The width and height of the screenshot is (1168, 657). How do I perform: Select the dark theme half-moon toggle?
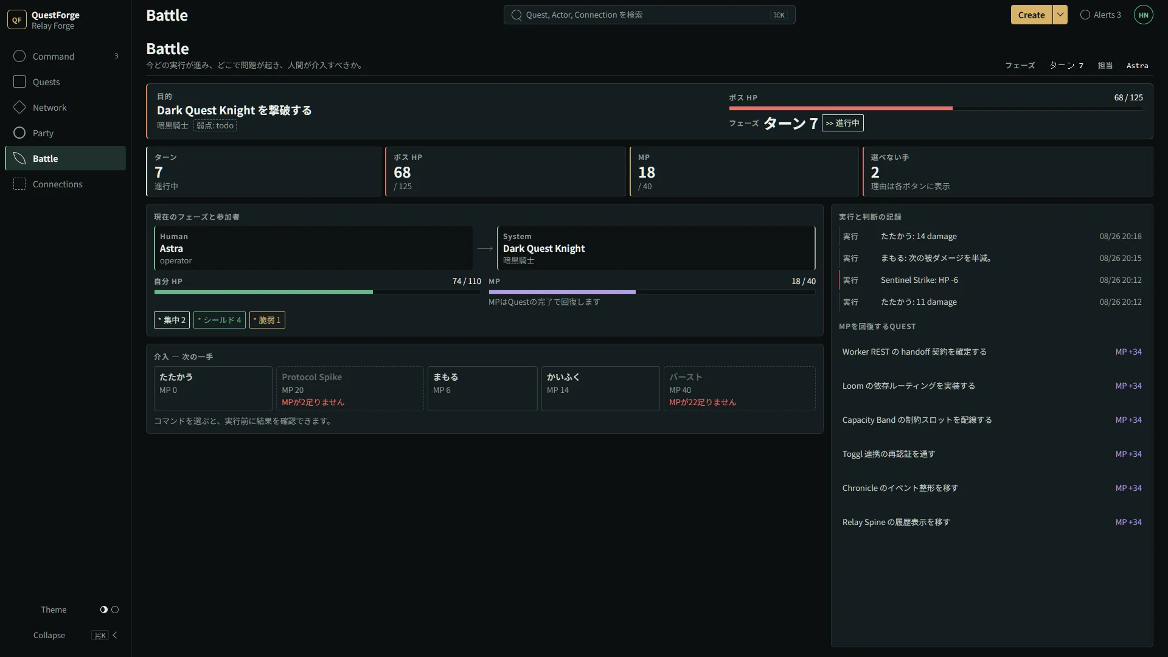point(104,610)
